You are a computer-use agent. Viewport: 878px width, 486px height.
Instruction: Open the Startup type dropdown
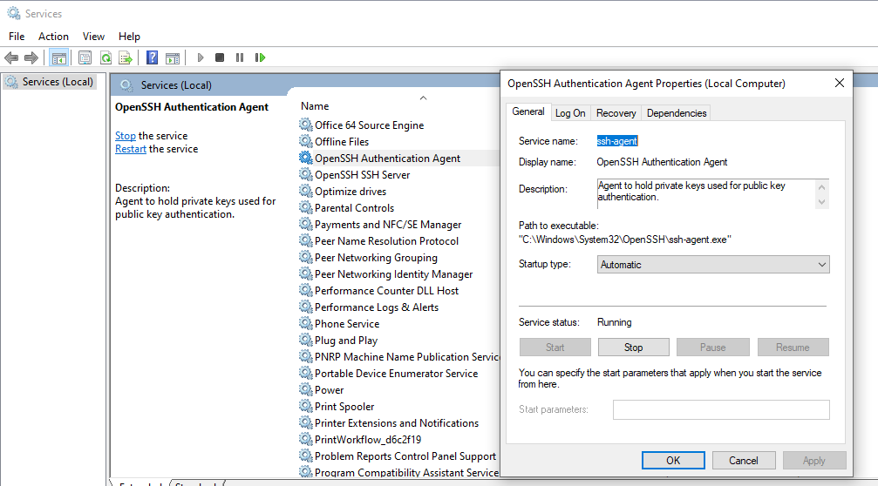tap(713, 265)
